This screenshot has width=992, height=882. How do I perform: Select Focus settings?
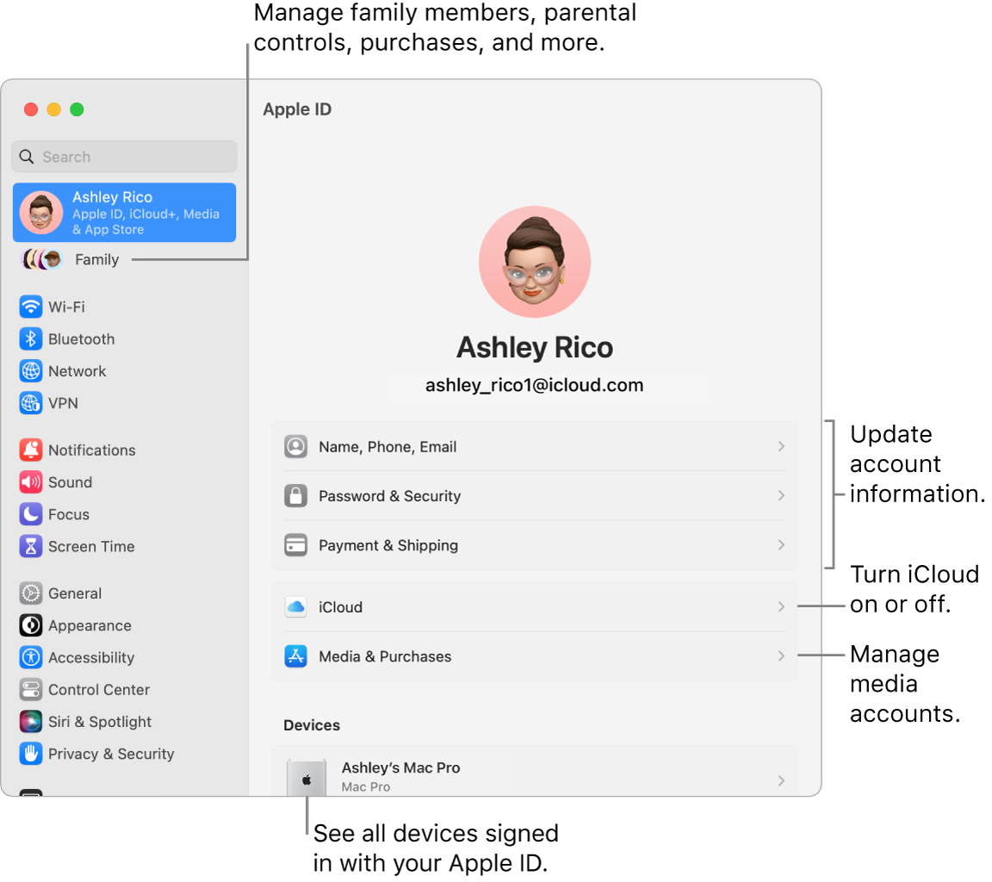(65, 514)
